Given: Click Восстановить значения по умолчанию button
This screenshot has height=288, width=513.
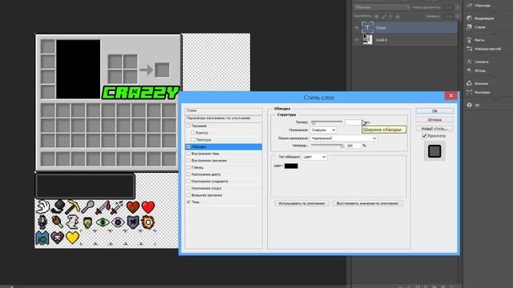Looking at the screenshot, I should tap(368, 203).
